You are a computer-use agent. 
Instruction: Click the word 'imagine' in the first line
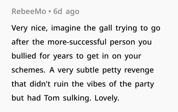click(66, 28)
